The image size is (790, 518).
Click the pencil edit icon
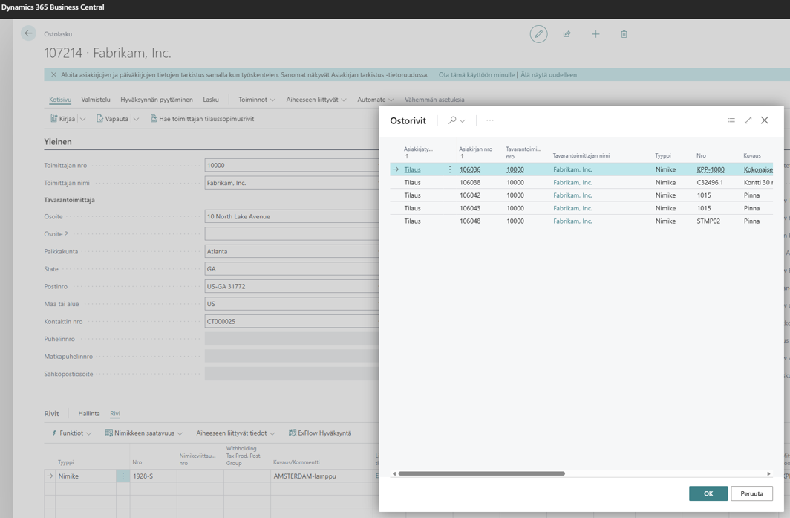pos(538,33)
